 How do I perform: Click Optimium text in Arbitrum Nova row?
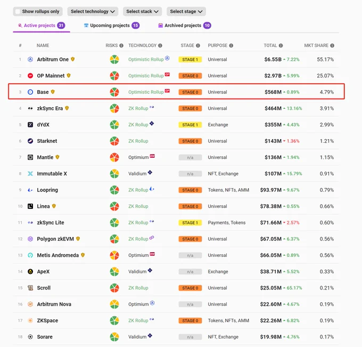point(138,304)
